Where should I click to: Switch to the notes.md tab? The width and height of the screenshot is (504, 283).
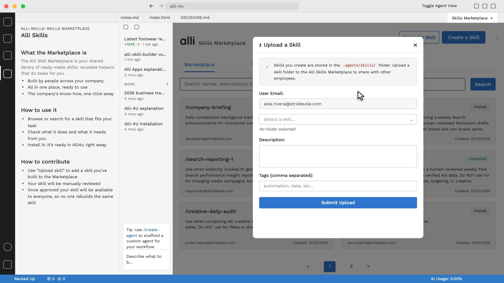[129, 18]
